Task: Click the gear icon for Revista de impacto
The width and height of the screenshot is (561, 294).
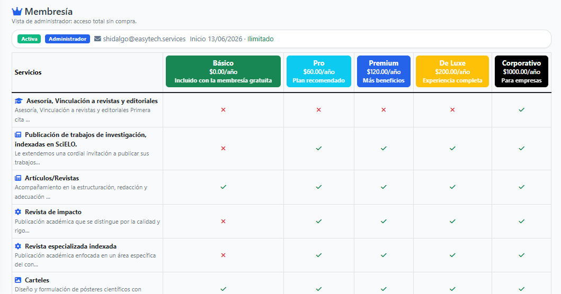Action: click(x=18, y=212)
